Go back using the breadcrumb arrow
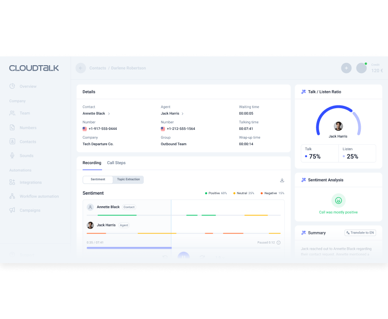The image size is (388, 319). pyautogui.click(x=80, y=68)
